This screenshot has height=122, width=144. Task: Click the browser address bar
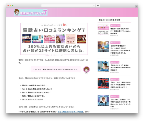(68, 6)
